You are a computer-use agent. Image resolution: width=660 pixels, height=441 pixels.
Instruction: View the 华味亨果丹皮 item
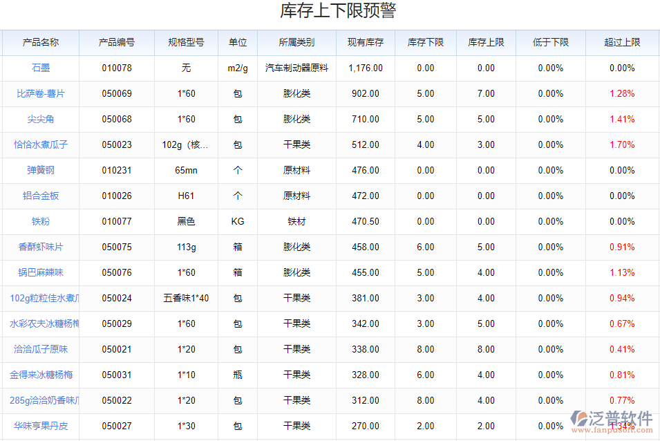(39, 426)
